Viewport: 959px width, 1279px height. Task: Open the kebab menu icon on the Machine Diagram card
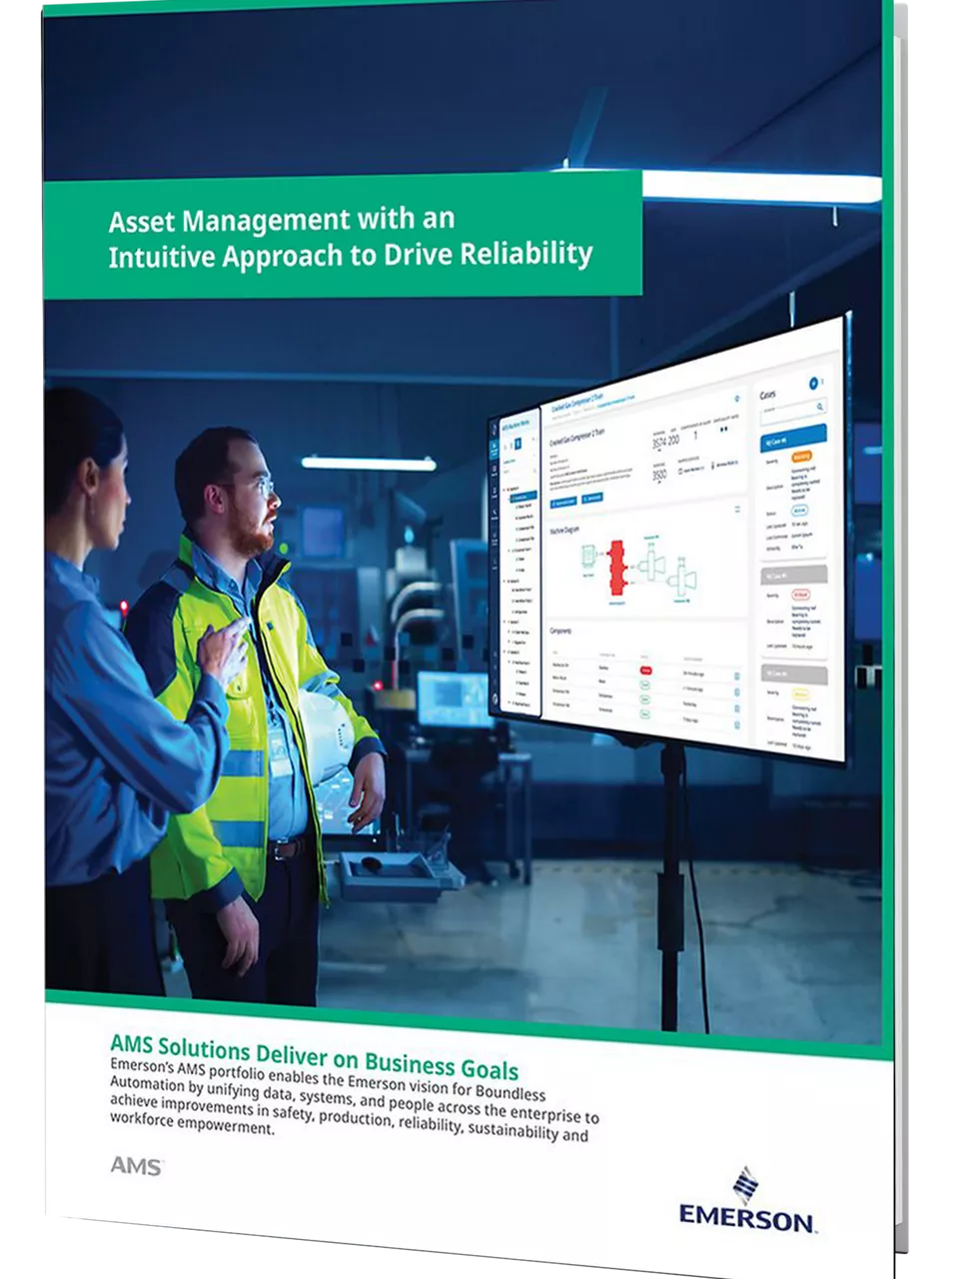pos(737,510)
